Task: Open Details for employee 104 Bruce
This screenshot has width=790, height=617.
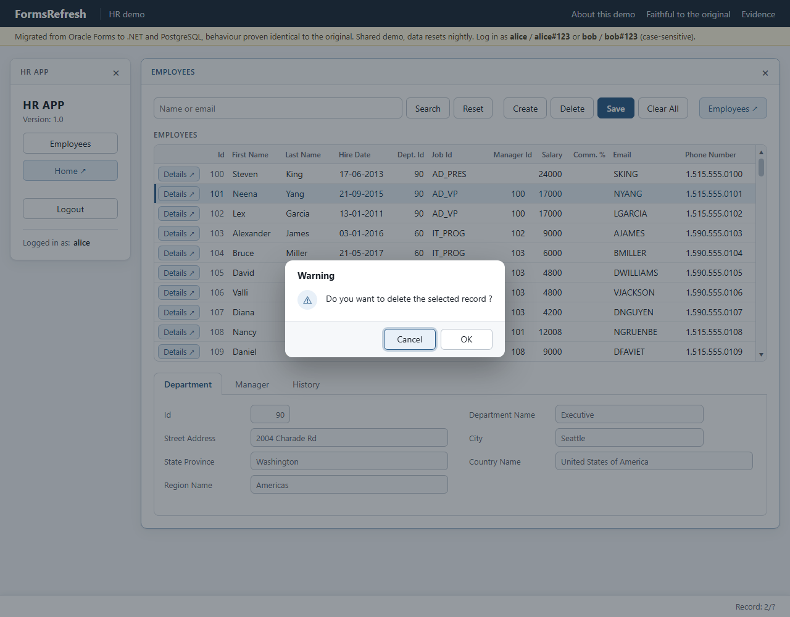Action: pos(179,254)
